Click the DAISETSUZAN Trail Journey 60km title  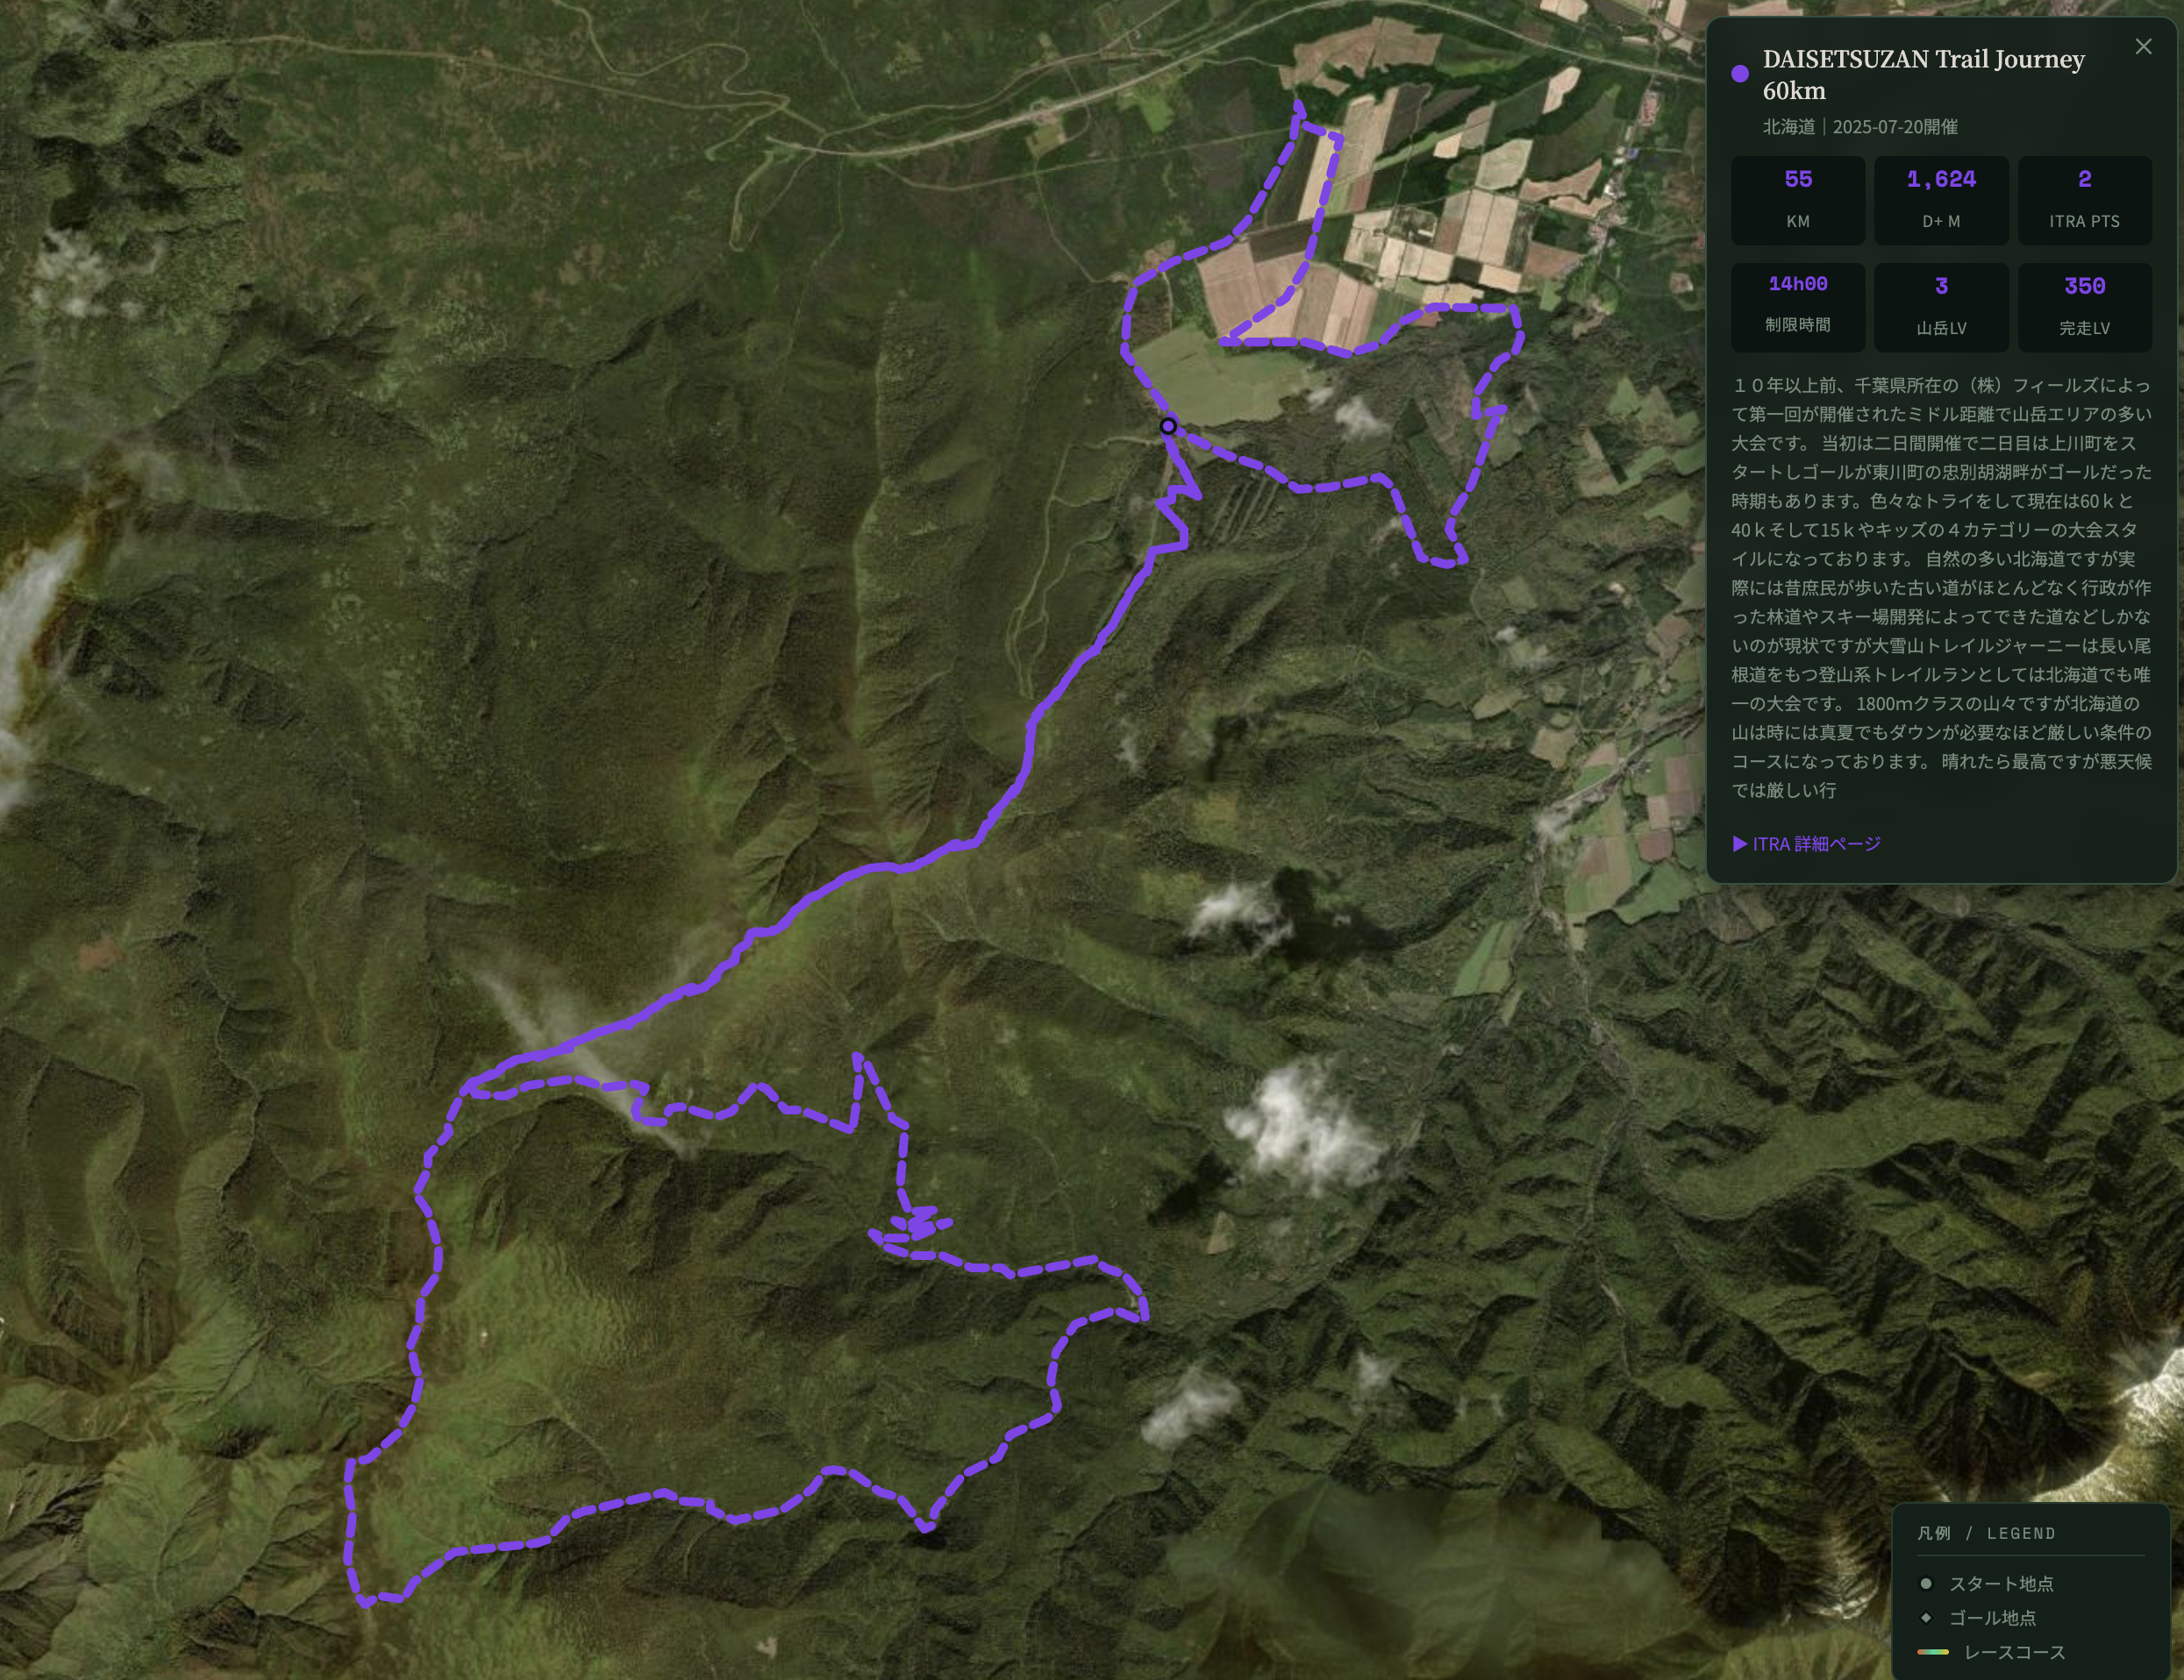(x=1923, y=74)
